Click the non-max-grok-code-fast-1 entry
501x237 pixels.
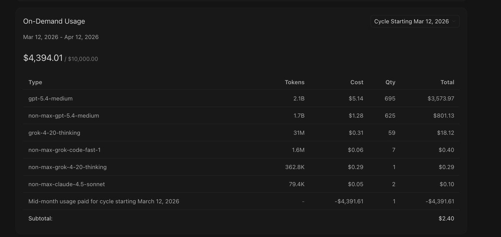(x=241, y=150)
